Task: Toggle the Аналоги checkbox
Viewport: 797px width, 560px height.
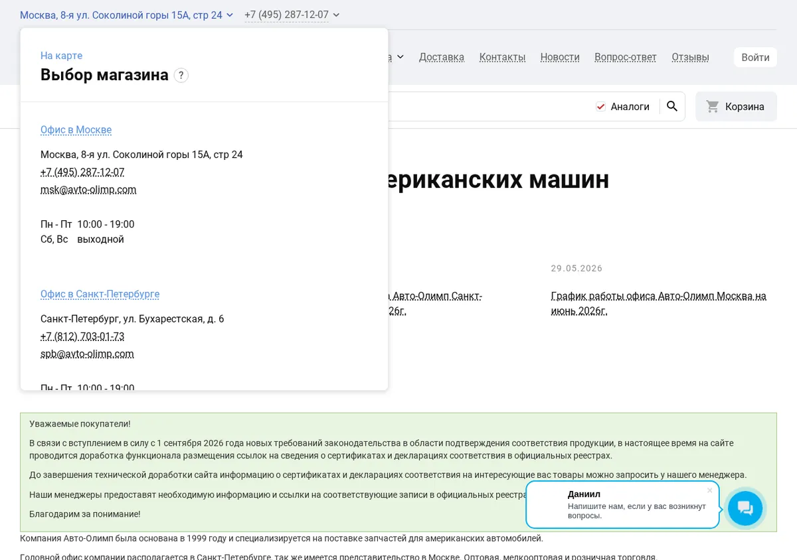Action: click(600, 106)
